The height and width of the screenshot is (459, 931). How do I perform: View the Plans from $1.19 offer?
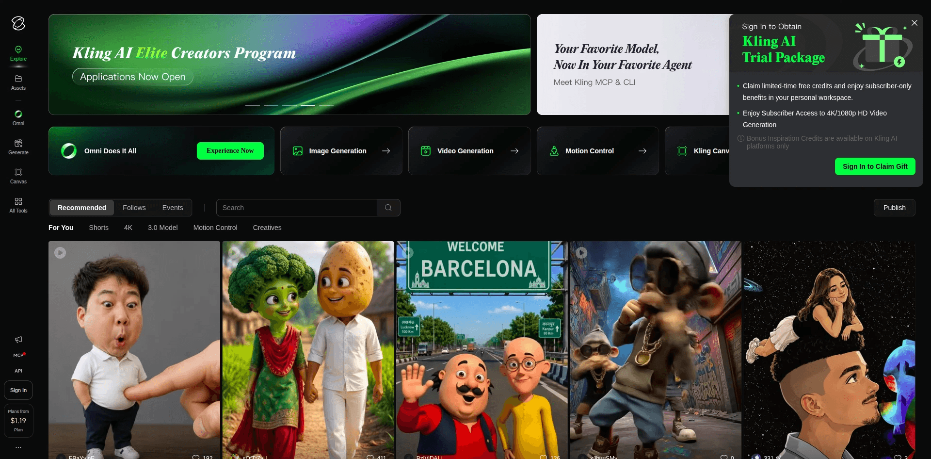point(18,421)
